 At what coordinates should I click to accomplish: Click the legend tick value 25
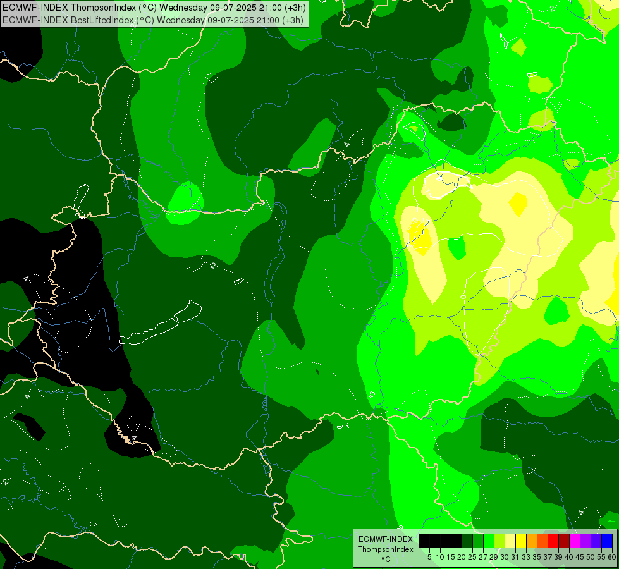(472, 557)
